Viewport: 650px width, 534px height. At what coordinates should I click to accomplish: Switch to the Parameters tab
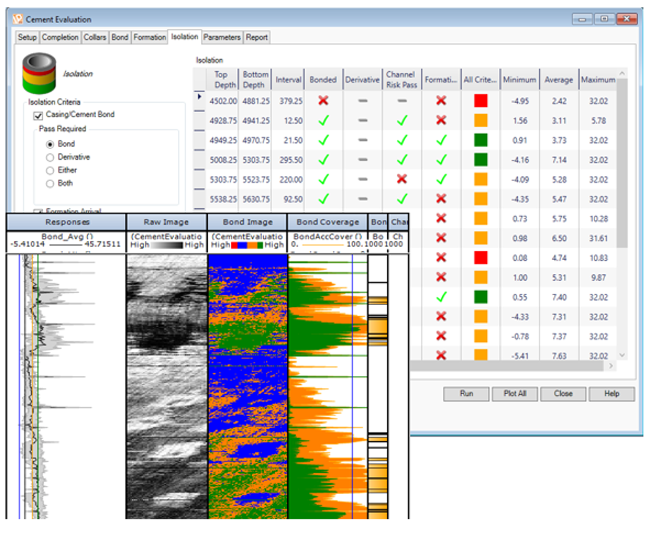[221, 37]
